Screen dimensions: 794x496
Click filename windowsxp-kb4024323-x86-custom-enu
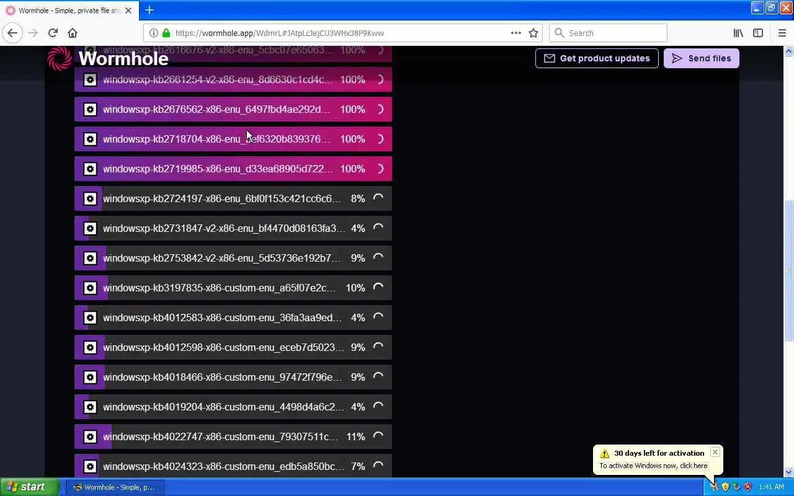click(223, 466)
